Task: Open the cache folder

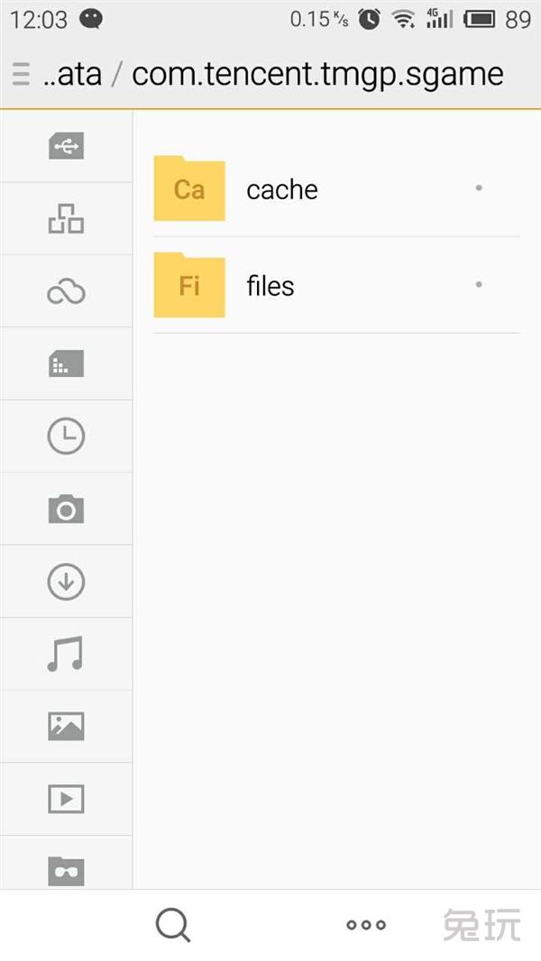Action: point(335,188)
